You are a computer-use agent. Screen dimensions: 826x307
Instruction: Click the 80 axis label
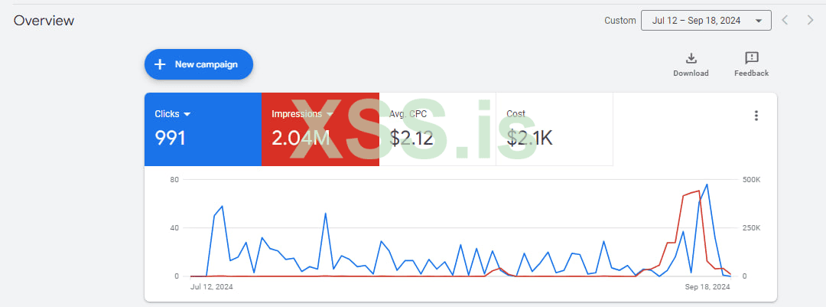click(x=174, y=180)
